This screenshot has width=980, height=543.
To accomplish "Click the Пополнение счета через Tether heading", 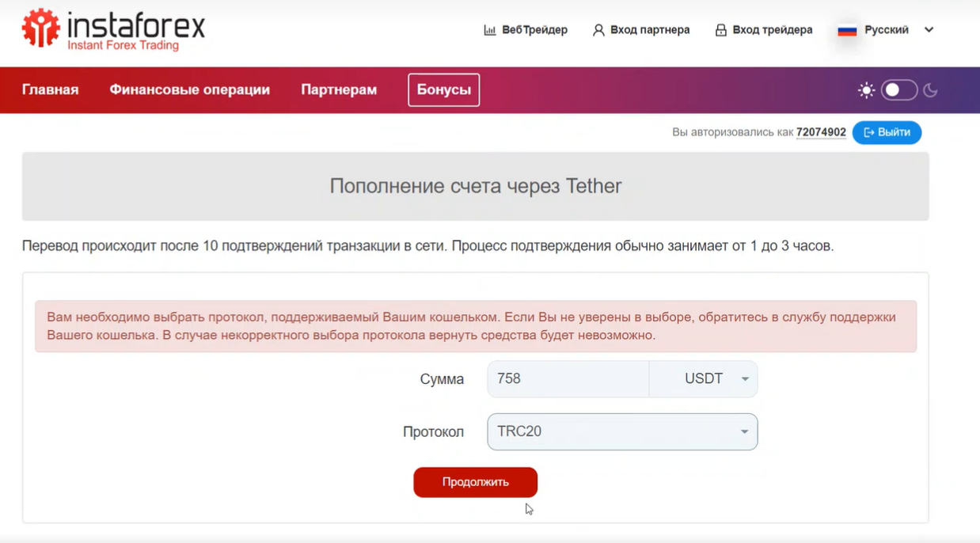I will (x=476, y=186).
